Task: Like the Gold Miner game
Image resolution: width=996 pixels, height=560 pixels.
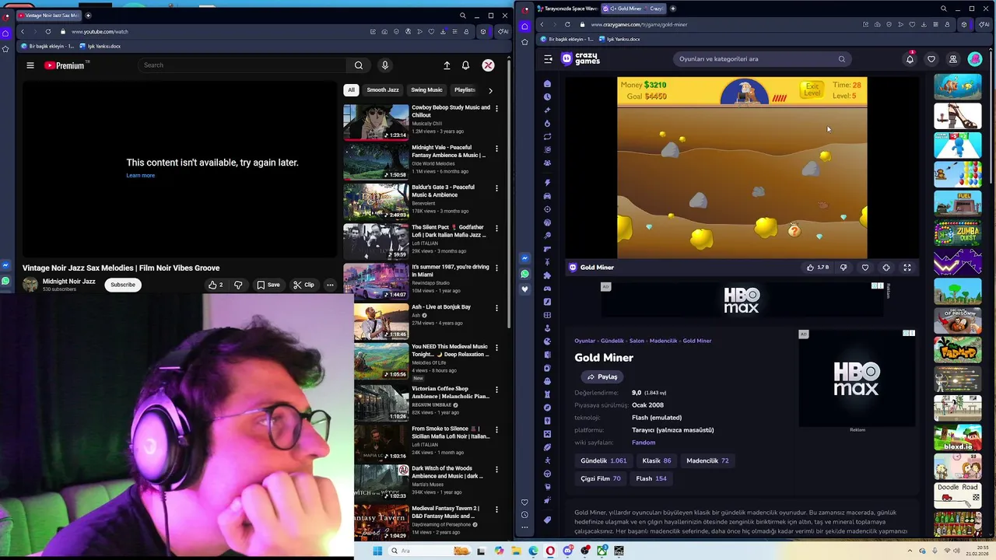Action: click(x=816, y=268)
